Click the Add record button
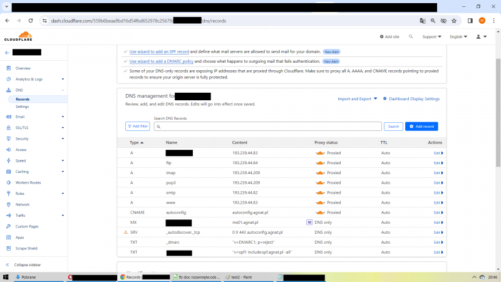The image size is (501, 282). pyautogui.click(x=421, y=127)
